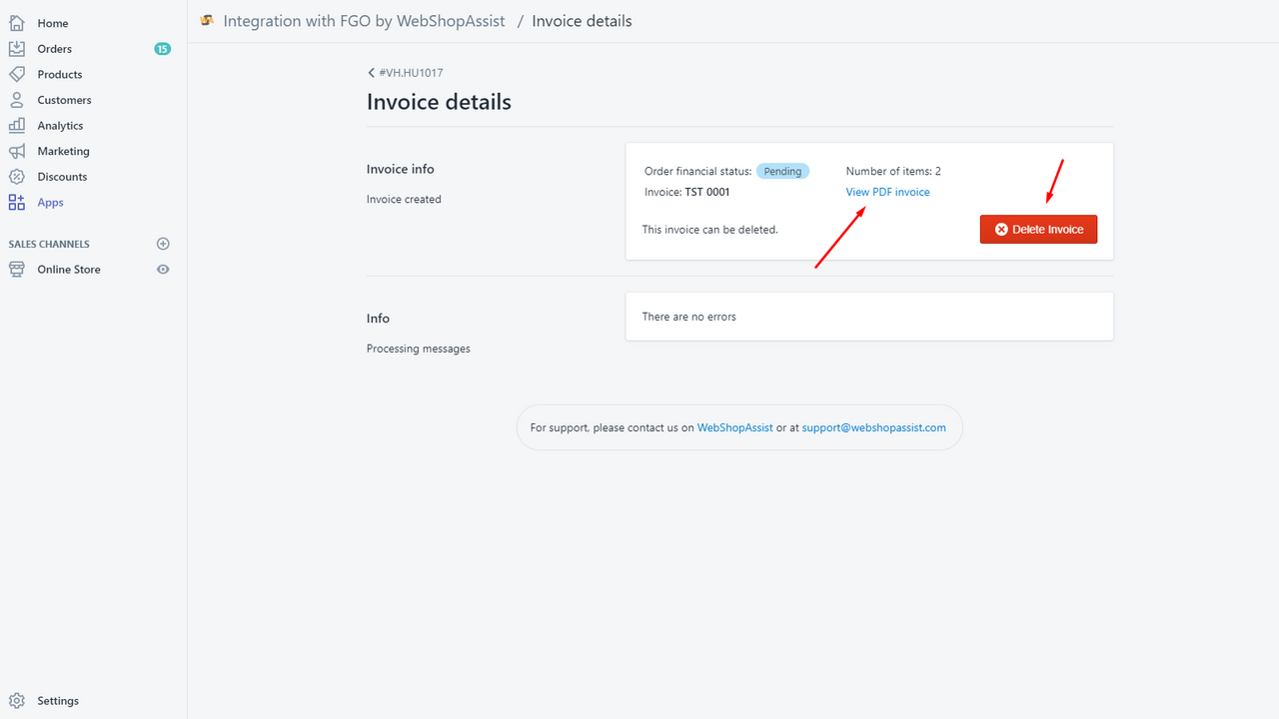Click the Analytics bar chart icon
The height and width of the screenshot is (719, 1279).
[x=16, y=126]
